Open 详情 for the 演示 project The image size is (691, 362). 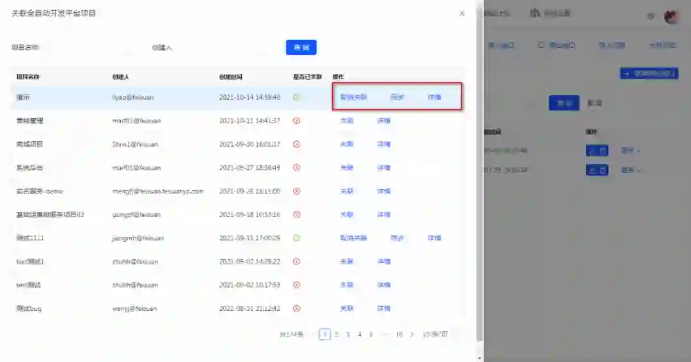pos(434,97)
